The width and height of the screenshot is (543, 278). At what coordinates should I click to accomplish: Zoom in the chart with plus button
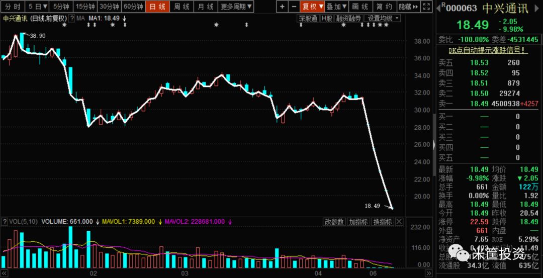pos(283,6)
